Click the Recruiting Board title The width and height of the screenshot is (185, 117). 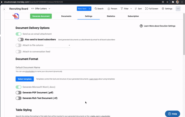tap(18, 9)
